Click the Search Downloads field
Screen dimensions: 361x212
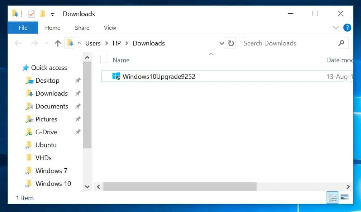[294, 43]
